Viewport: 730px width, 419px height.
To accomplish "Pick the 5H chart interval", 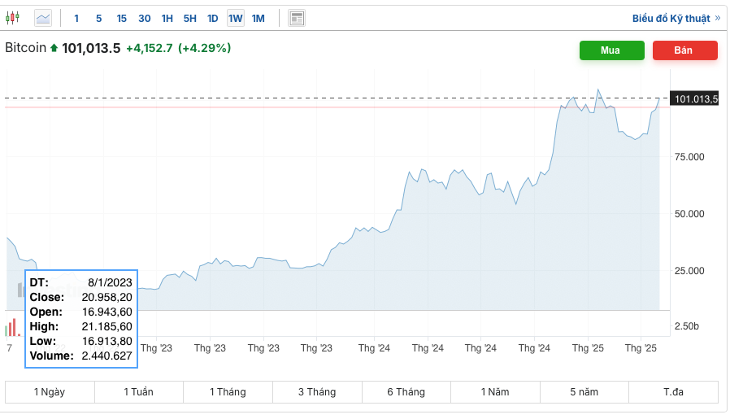I will [x=189, y=18].
